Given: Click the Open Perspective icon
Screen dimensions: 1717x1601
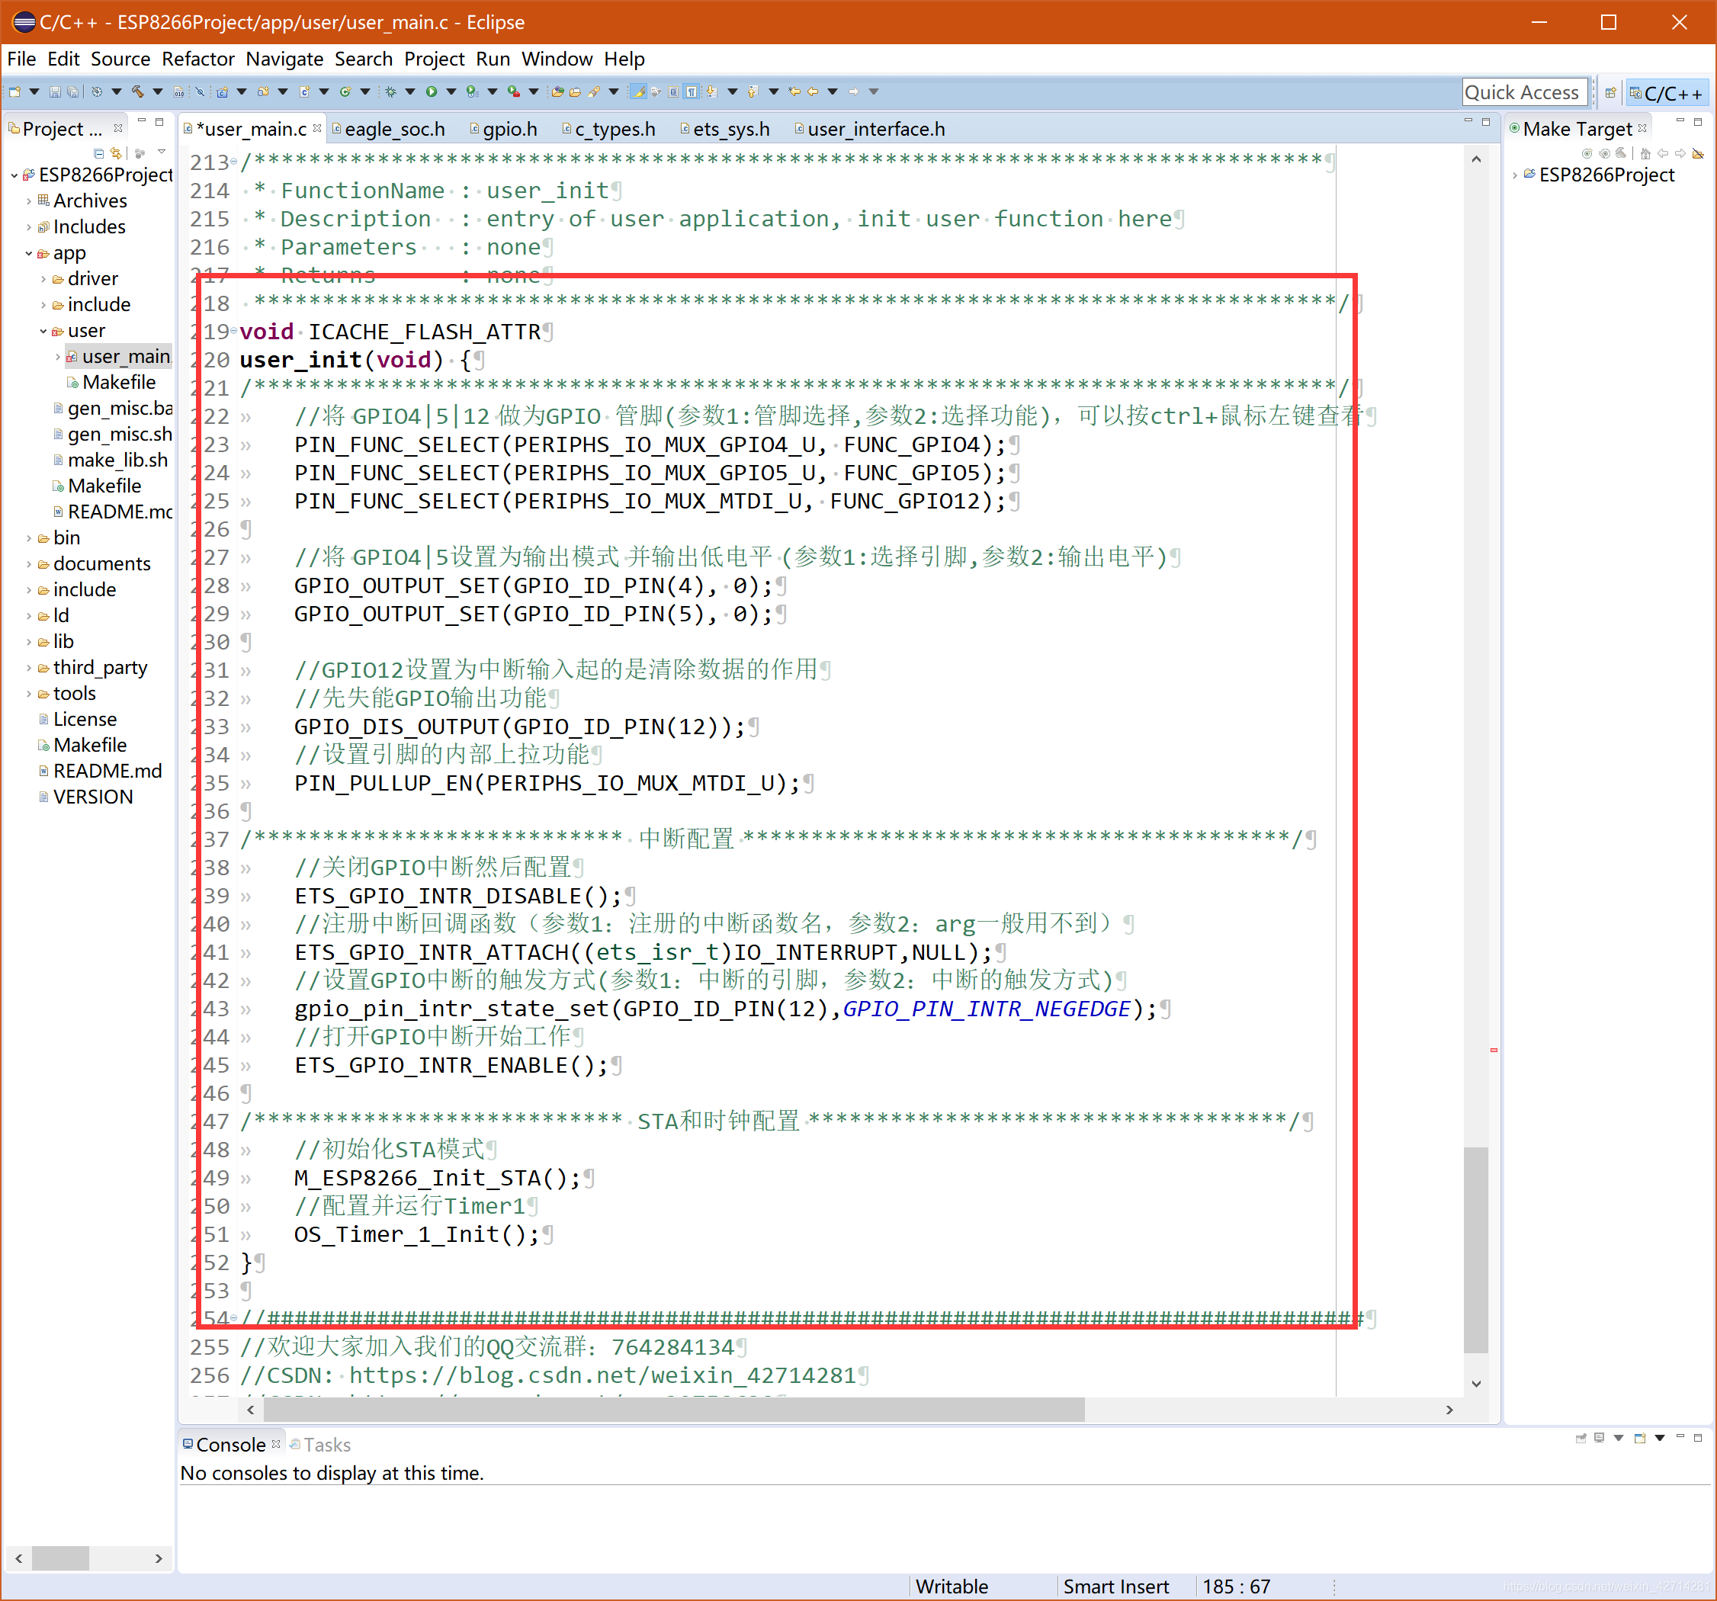Looking at the screenshot, I should (1611, 92).
